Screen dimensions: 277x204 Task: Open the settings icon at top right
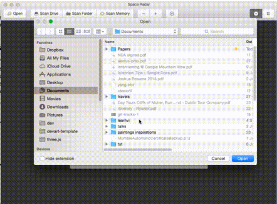pyautogui.click(x=256, y=14)
